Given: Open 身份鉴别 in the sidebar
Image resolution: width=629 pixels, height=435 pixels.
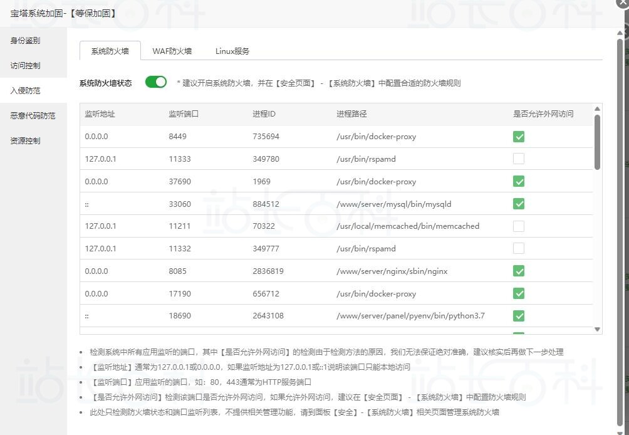Looking at the screenshot, I should click(x=25, y=41).
